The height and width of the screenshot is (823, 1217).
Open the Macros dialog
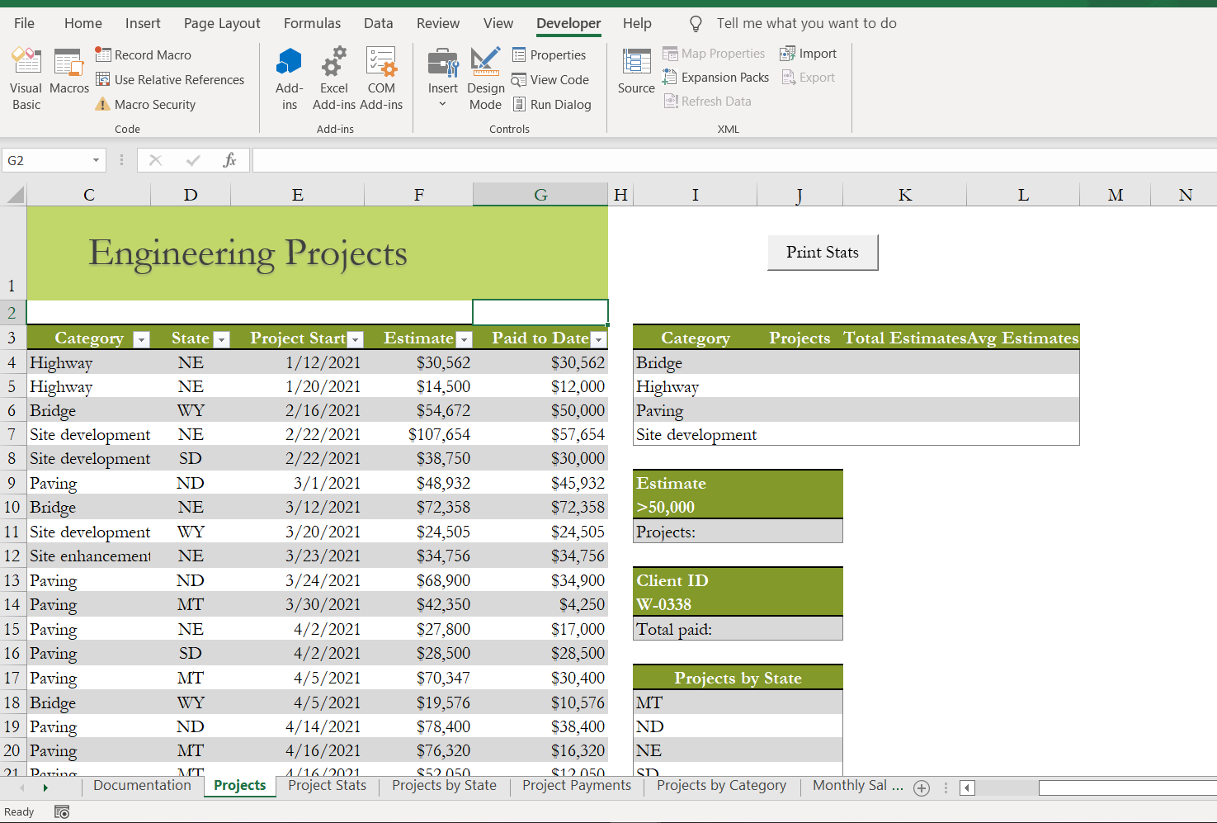[69, 72]
